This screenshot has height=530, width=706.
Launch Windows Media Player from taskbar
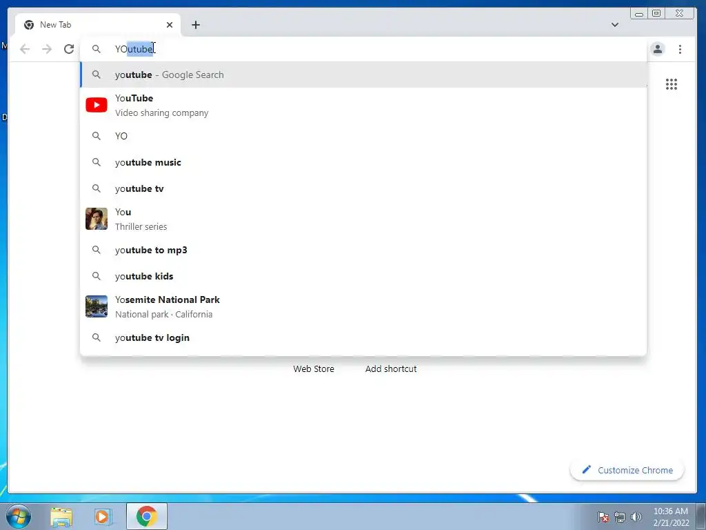tap(103, 517)
